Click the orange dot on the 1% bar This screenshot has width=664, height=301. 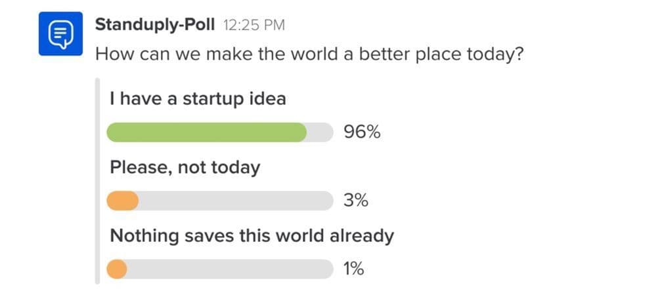coord(117,269)
